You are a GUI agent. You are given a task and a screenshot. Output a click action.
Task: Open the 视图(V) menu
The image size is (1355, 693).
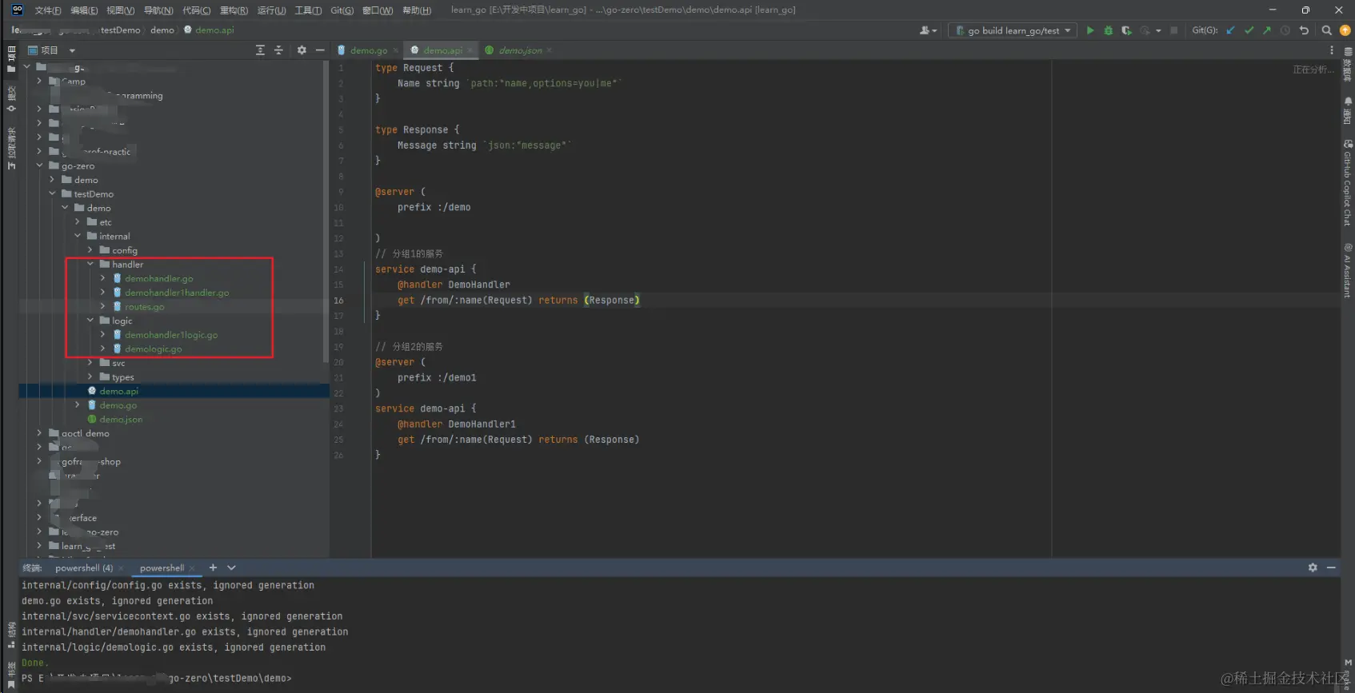coord(121,10)
